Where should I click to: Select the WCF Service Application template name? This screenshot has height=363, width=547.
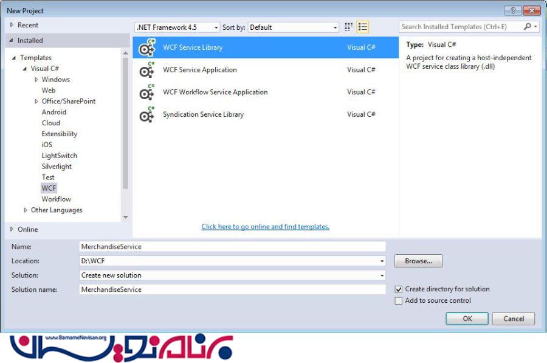[199, 70]
